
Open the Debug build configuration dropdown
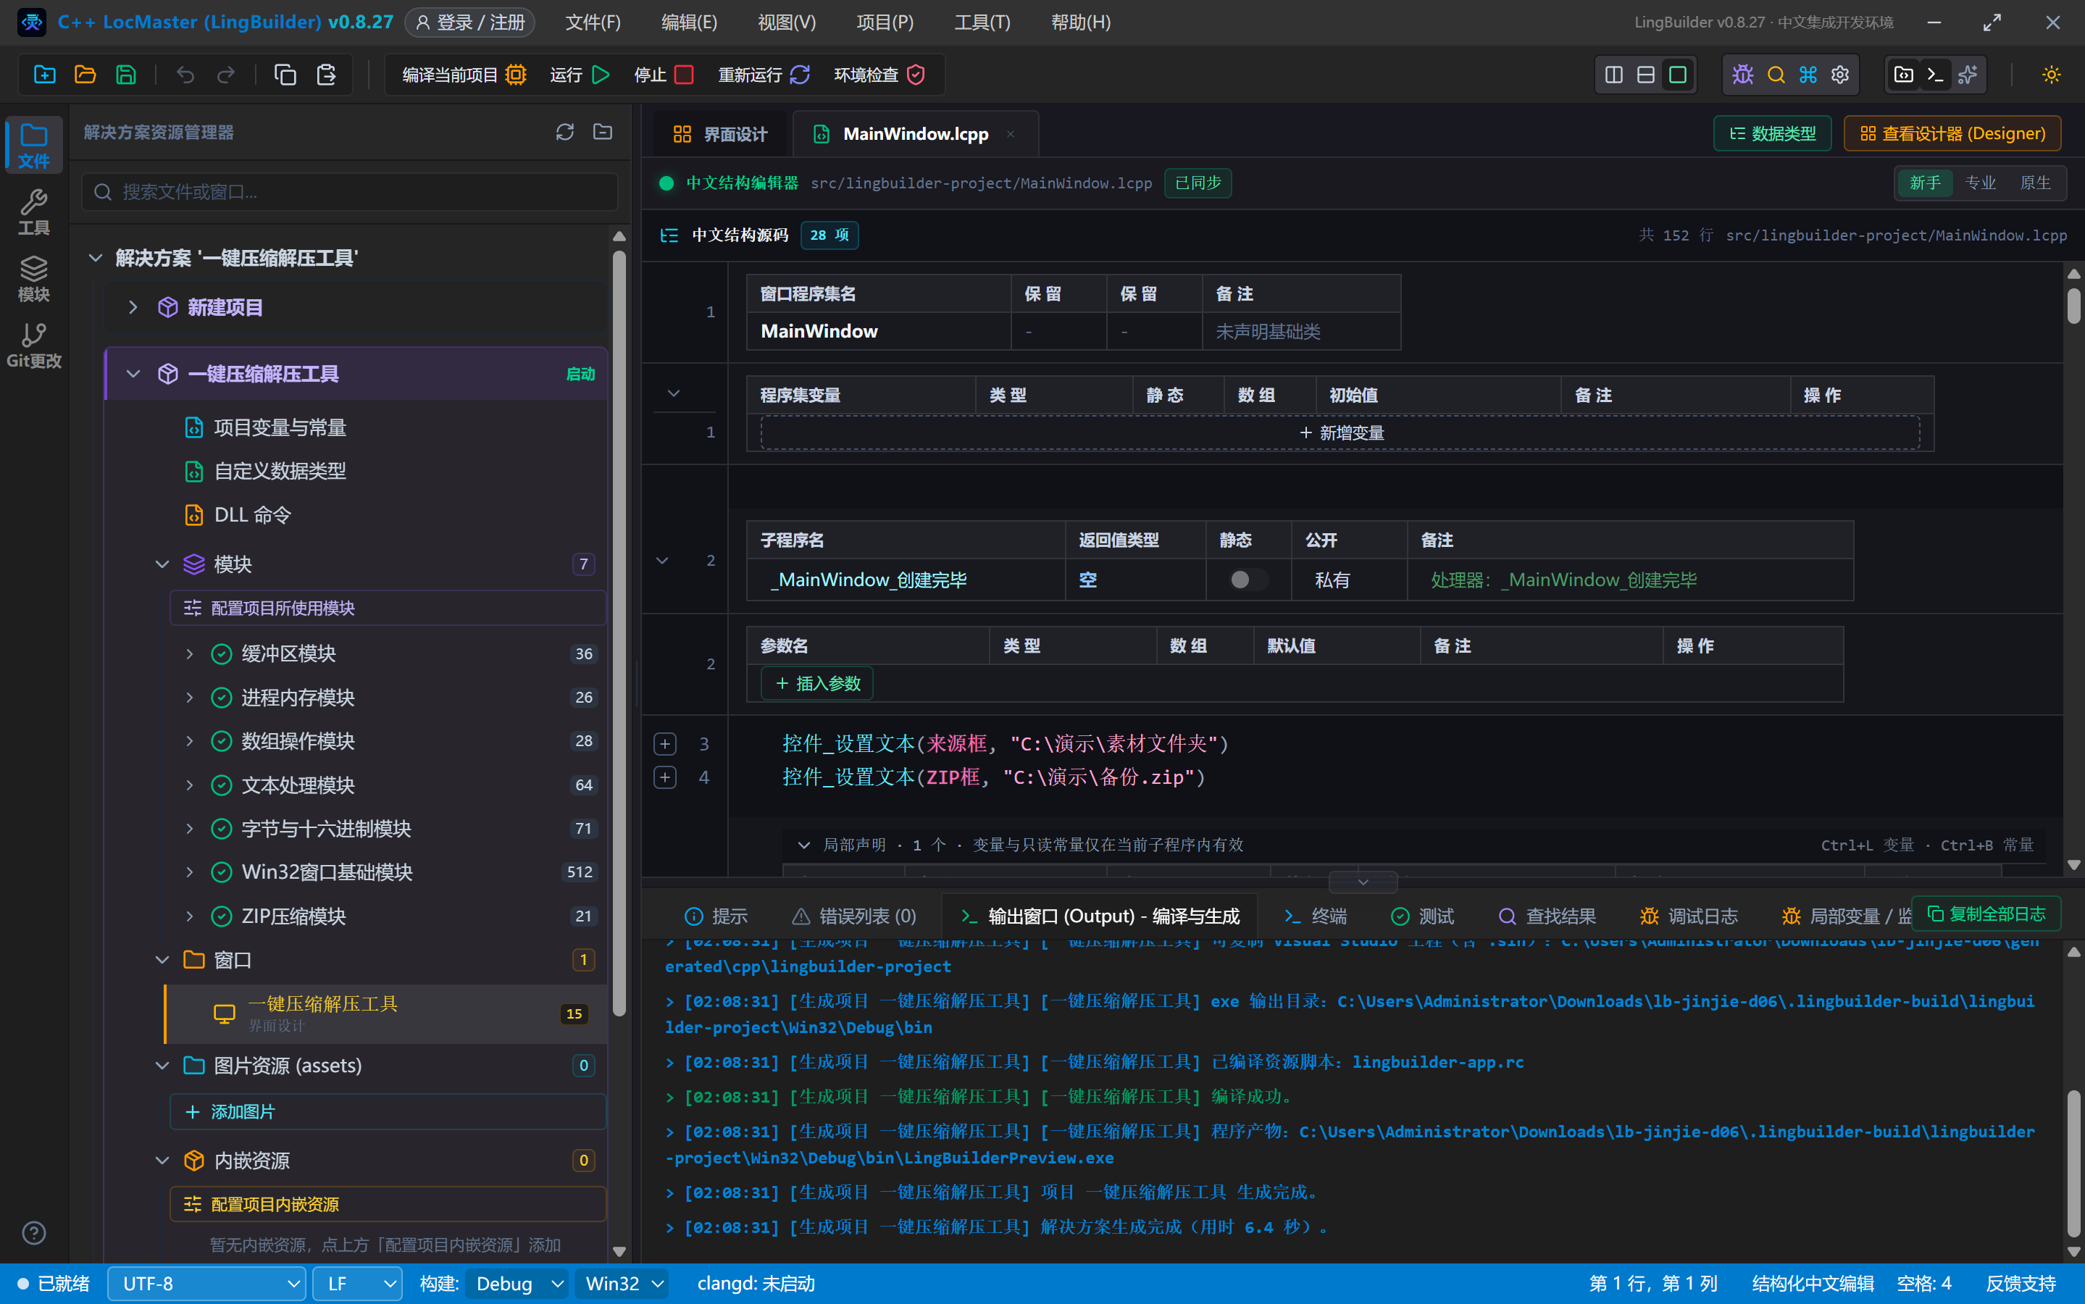tap(517, 1284)
